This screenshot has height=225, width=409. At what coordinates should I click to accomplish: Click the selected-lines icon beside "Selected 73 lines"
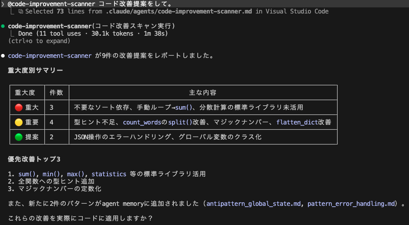pos(20,11)
